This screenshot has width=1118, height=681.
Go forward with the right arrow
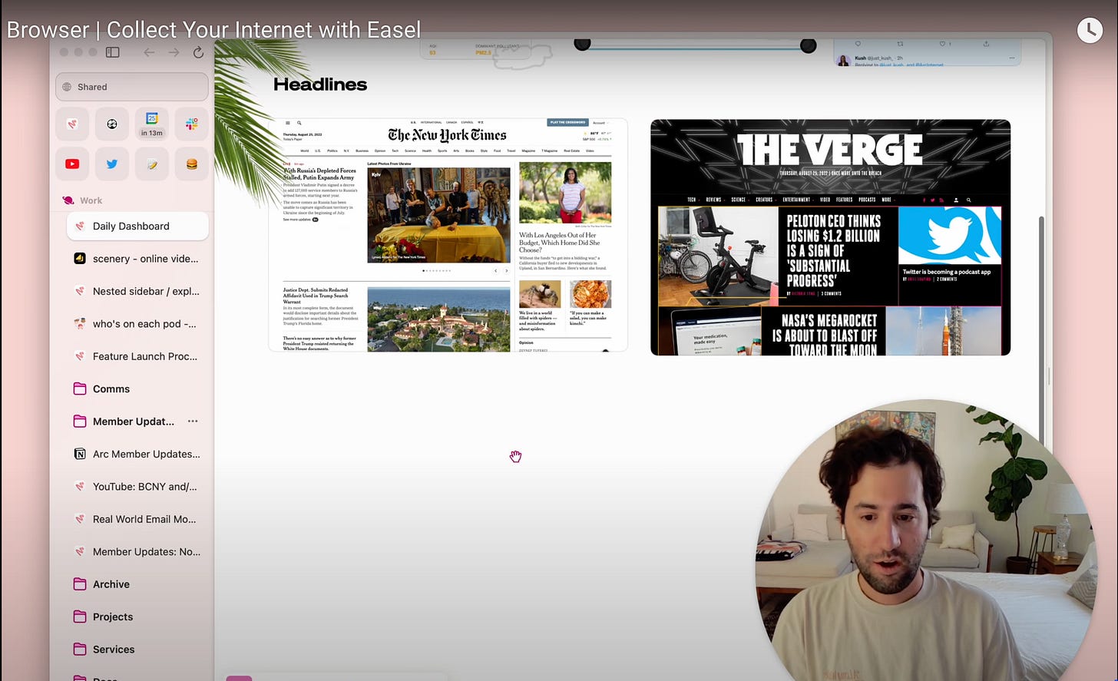click(x=174, y=52)
